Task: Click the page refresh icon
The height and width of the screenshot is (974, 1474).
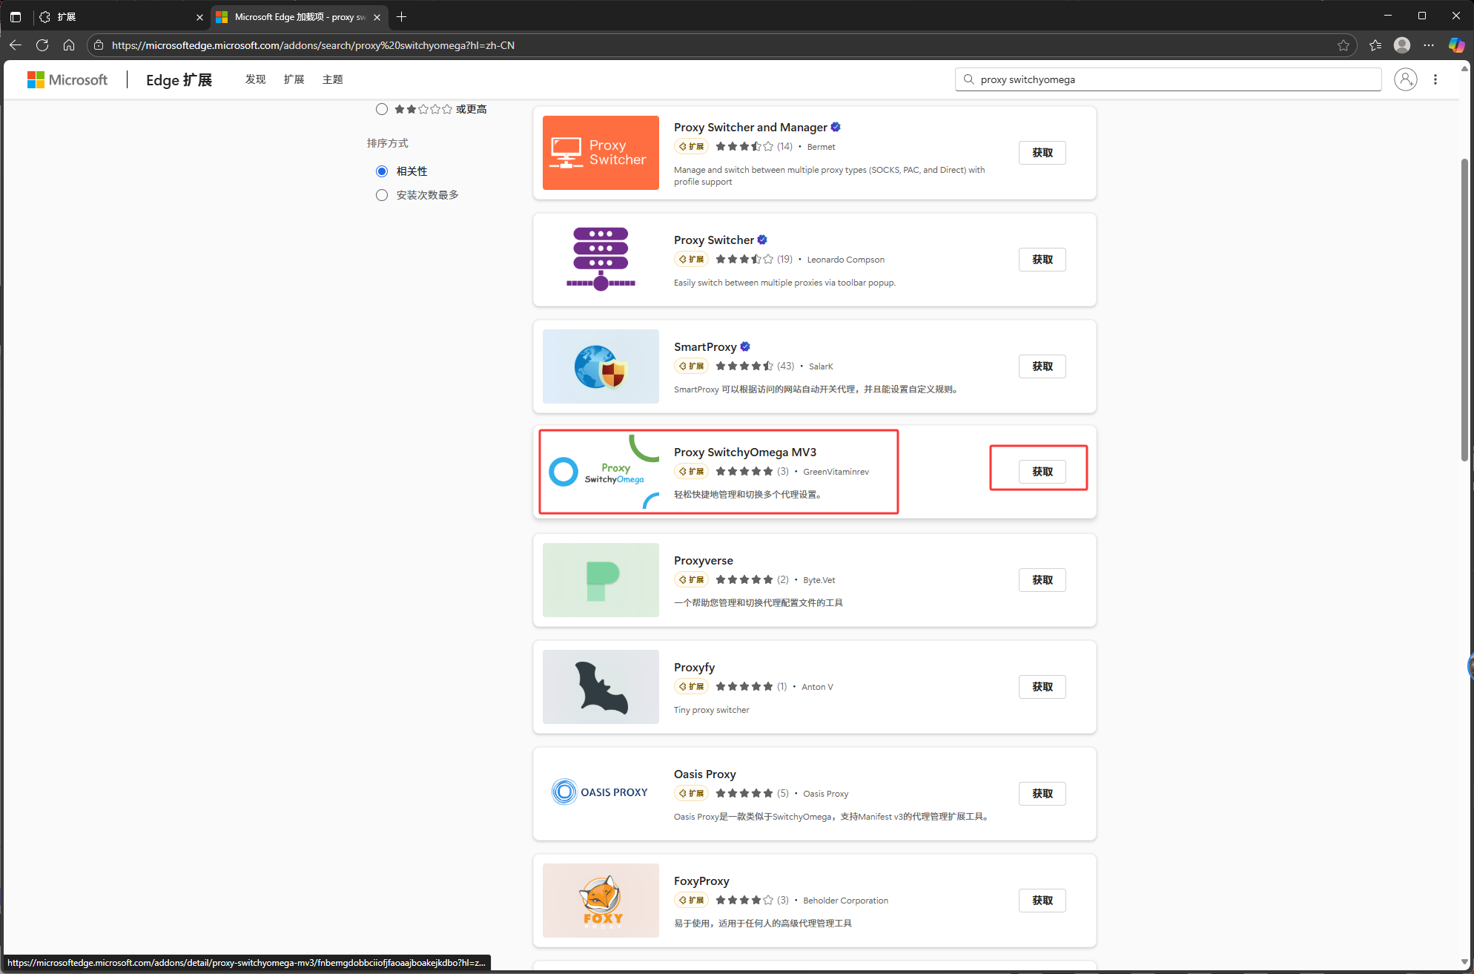Action: point(42,45)
